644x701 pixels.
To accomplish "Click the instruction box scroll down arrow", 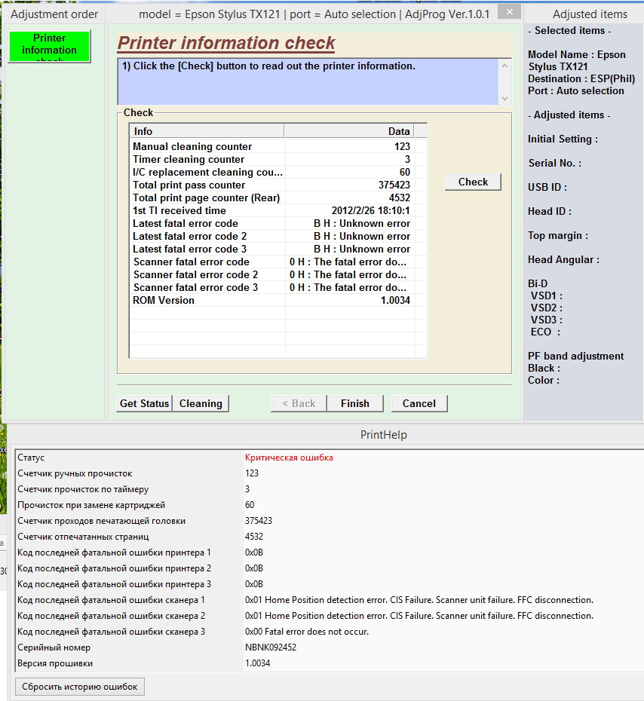I will [505, 99].
